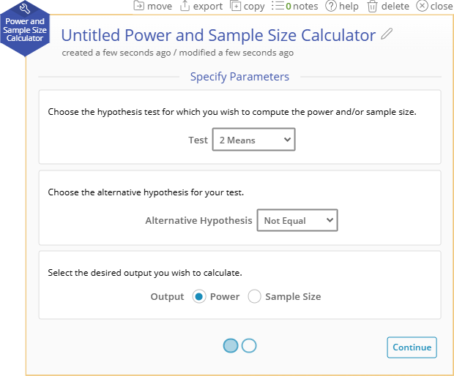Click the pencil icon to rename title
Image resolution: width=454 pixels, height=376 pixels.
pos(387,34)
